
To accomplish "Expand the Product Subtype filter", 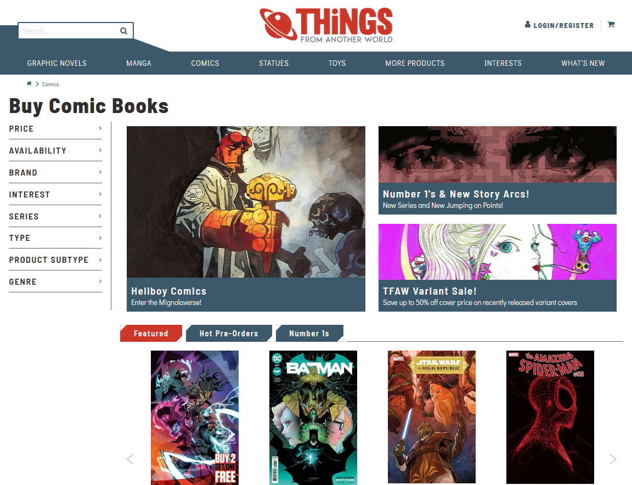I will click(55, 260).
